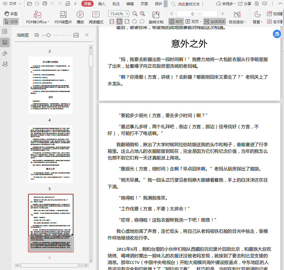Image resolution: width=284 pixels, height=270 pixels.
Task: Open the 文件 menu
Action: coord(12,4)
